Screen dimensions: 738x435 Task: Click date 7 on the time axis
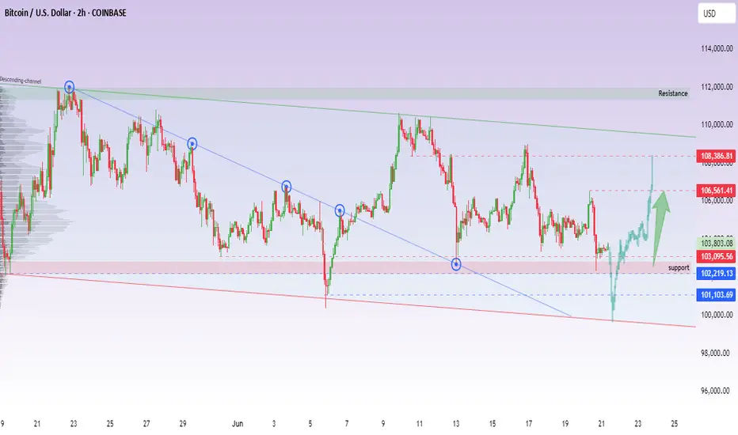pos(347,424)
